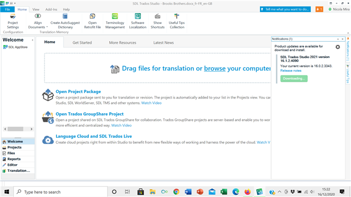Toggle auto-hide pin on Notifications panel
The image size is (351, 197).
pos(338,39)
